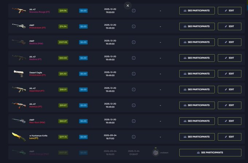The height and width of the screenshot is (163, 248).
Task: See participants for AWP Printstream
Action: (x=197, y=26)
